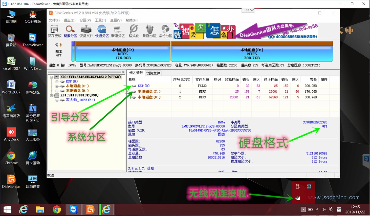Open the 傲梅分区 desktop shortcut

(33, 87)
